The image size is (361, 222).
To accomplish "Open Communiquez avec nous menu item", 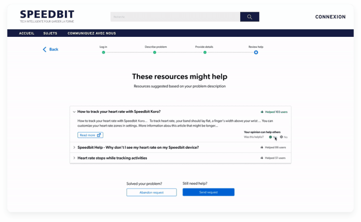I will 91,34.
